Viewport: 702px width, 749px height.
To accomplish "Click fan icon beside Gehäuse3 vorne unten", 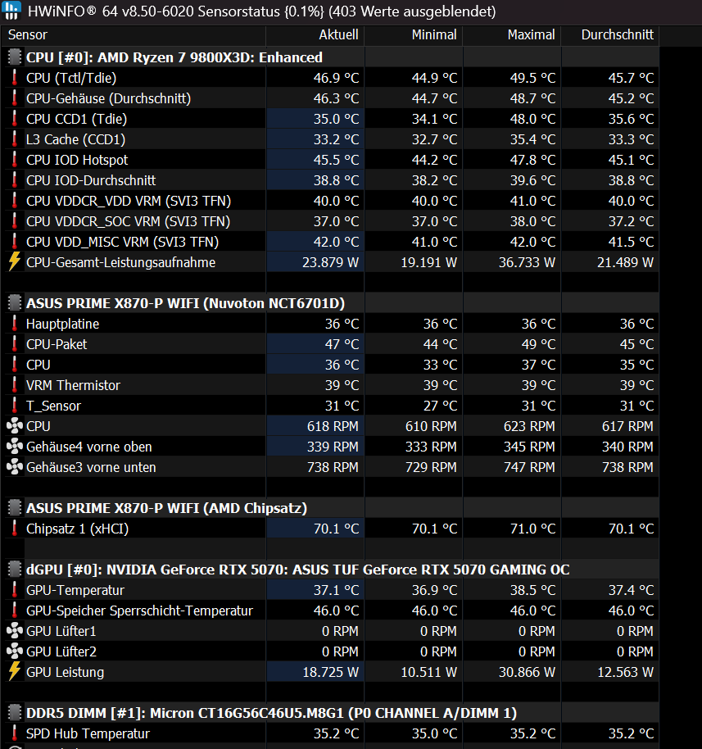I will [15, 467].
